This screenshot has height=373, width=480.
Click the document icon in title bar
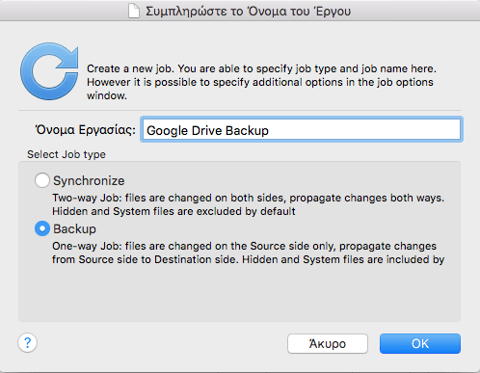pyautogui.click(x=134, y=12)
